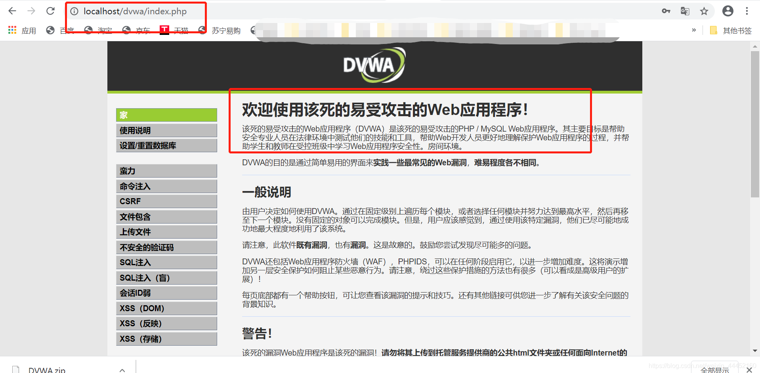Open saved passwords key icon

(666, 11)
